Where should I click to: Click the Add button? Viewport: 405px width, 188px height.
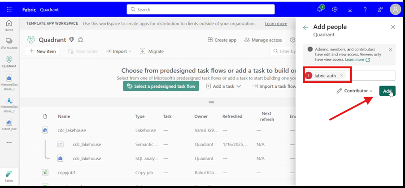[x=387, y=91]
